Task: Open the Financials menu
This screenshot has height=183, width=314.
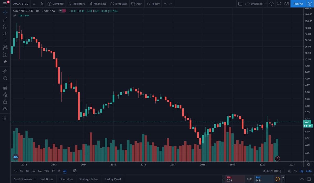Action: pyautogui.click(x=97, y=4)
